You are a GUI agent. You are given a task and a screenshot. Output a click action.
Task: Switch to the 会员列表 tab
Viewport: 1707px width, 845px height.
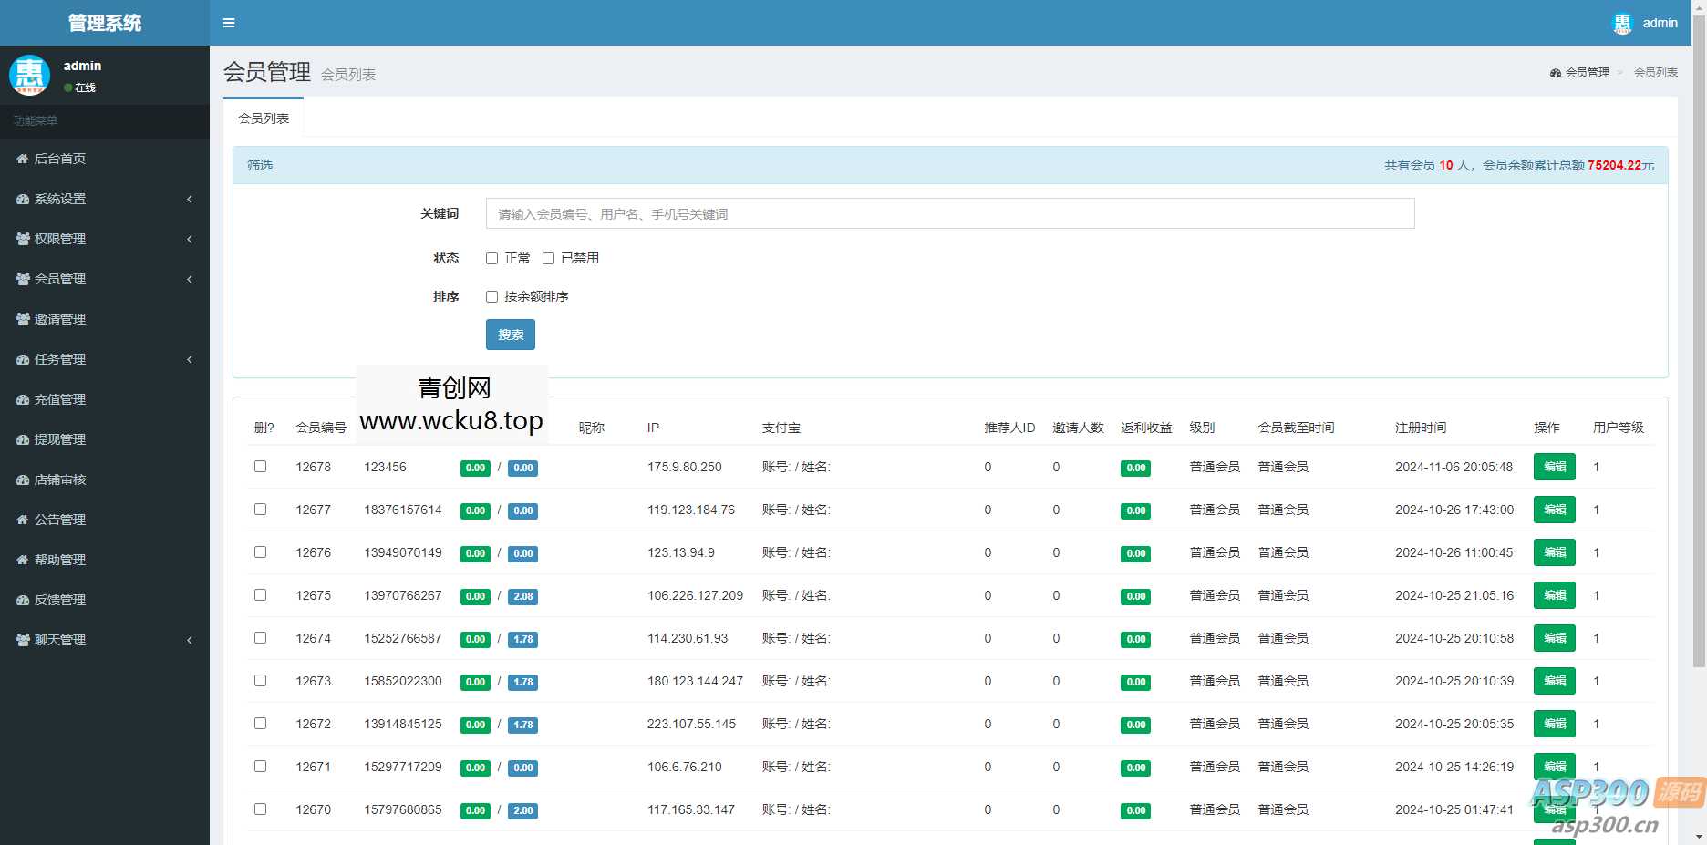click(264, 117)
